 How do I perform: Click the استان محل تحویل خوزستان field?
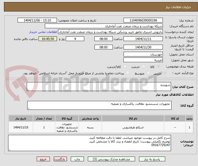[x=143, y=54]
